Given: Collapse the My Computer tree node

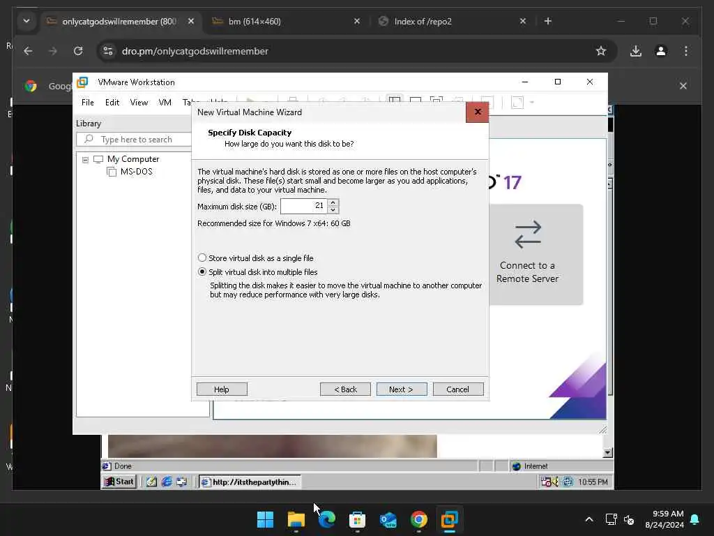Looking at the screenshot, I should point(85,160).
